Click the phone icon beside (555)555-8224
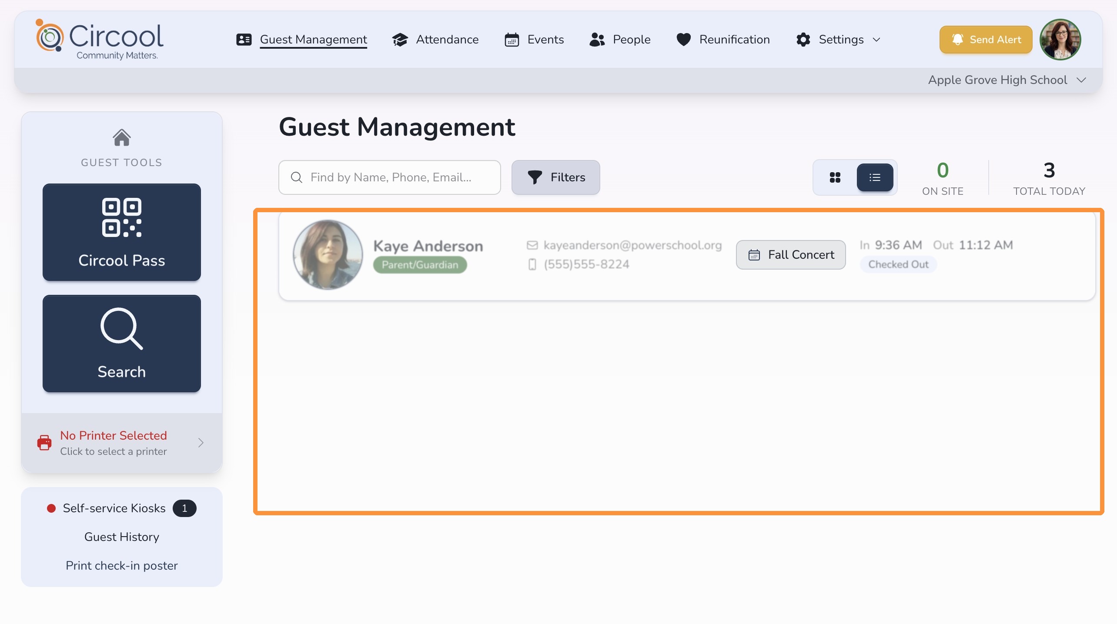This screenshot has height=624, width=1117. [x=532, y=264]
